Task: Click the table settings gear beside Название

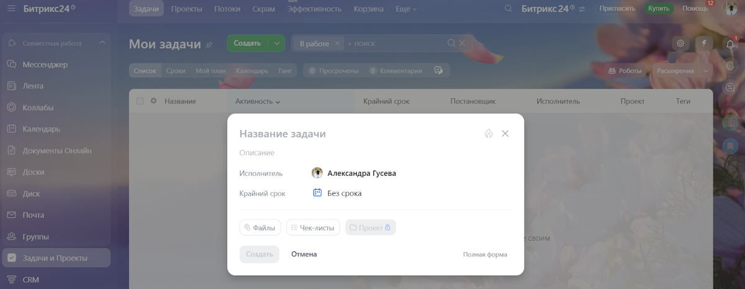Action: tap(153, 101)
